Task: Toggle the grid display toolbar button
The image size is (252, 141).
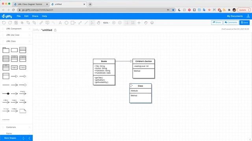Action: tap(133, 23)
